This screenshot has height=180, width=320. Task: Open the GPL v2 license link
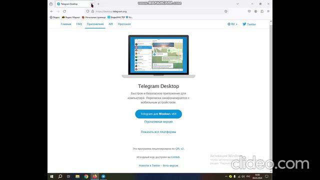click(x=179, y=149)
